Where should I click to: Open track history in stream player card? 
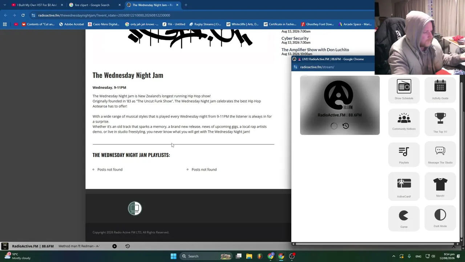coord(345,126)
